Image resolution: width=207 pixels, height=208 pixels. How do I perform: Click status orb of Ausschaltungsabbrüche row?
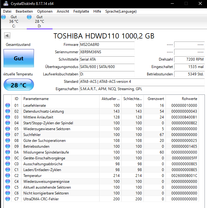8,164
